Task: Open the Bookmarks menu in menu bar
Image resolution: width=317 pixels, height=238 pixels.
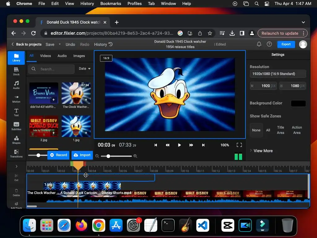Action: pyautogui.click(x=111, y=3)
